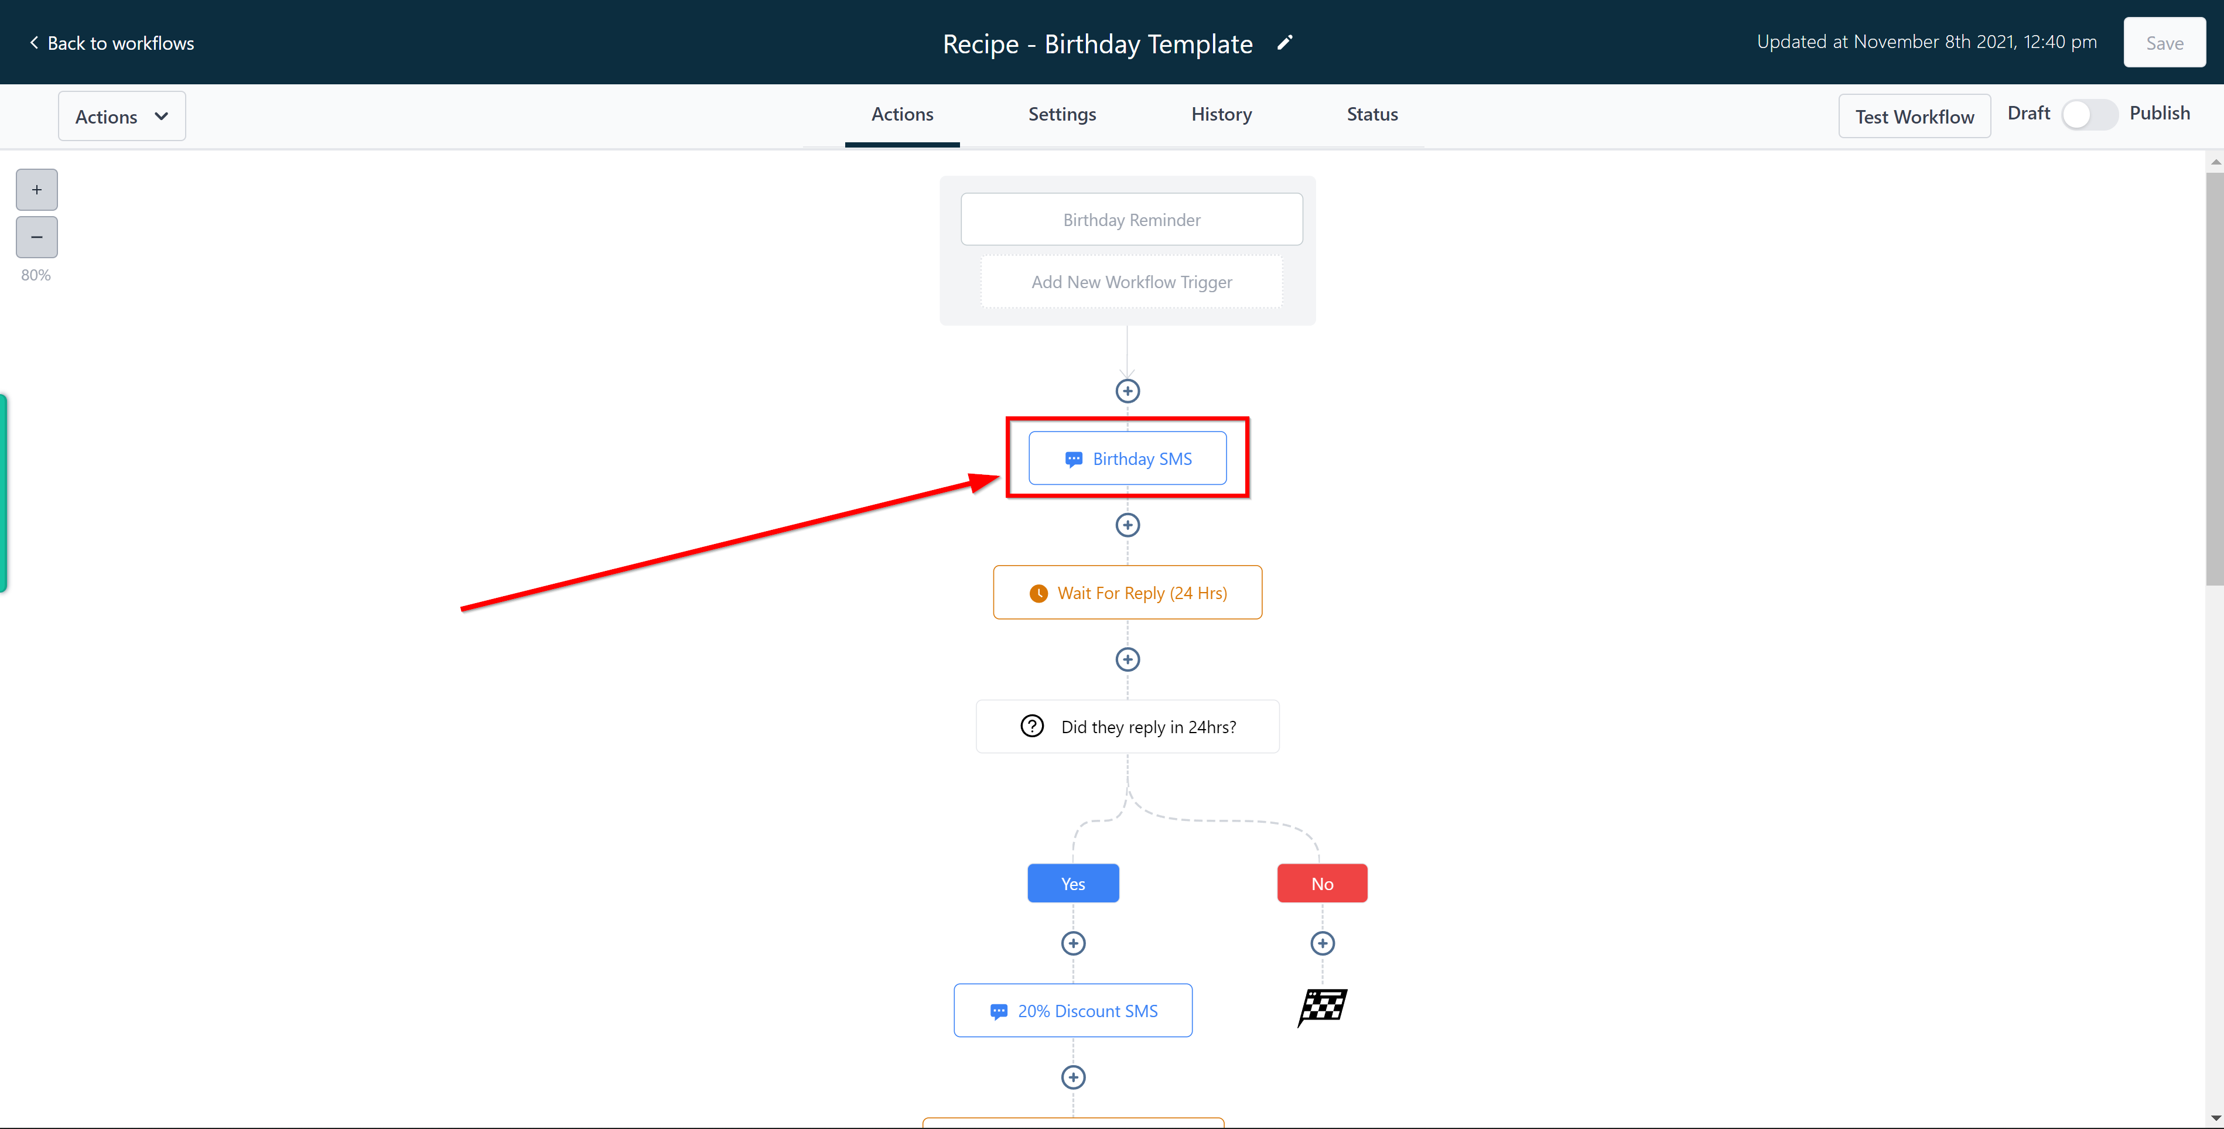Screen dimensions: 2224x1129
Task: Click the vertical scrollbar thumb
Action: tap(2215, 380)
